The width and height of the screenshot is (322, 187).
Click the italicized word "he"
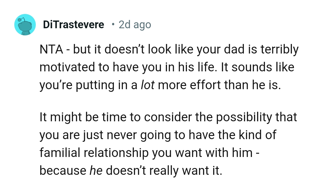96,170
